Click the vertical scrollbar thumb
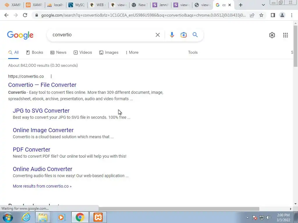The width and height of the screenshot is (298, 223). pos(295,46)
